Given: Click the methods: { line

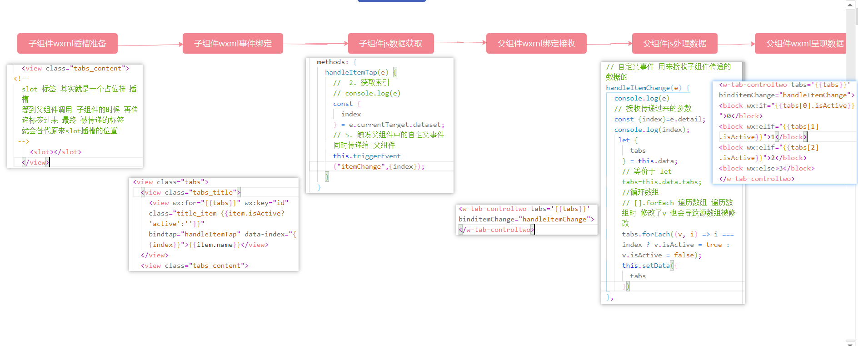Looking at the screenshot, I should (337, 62).
